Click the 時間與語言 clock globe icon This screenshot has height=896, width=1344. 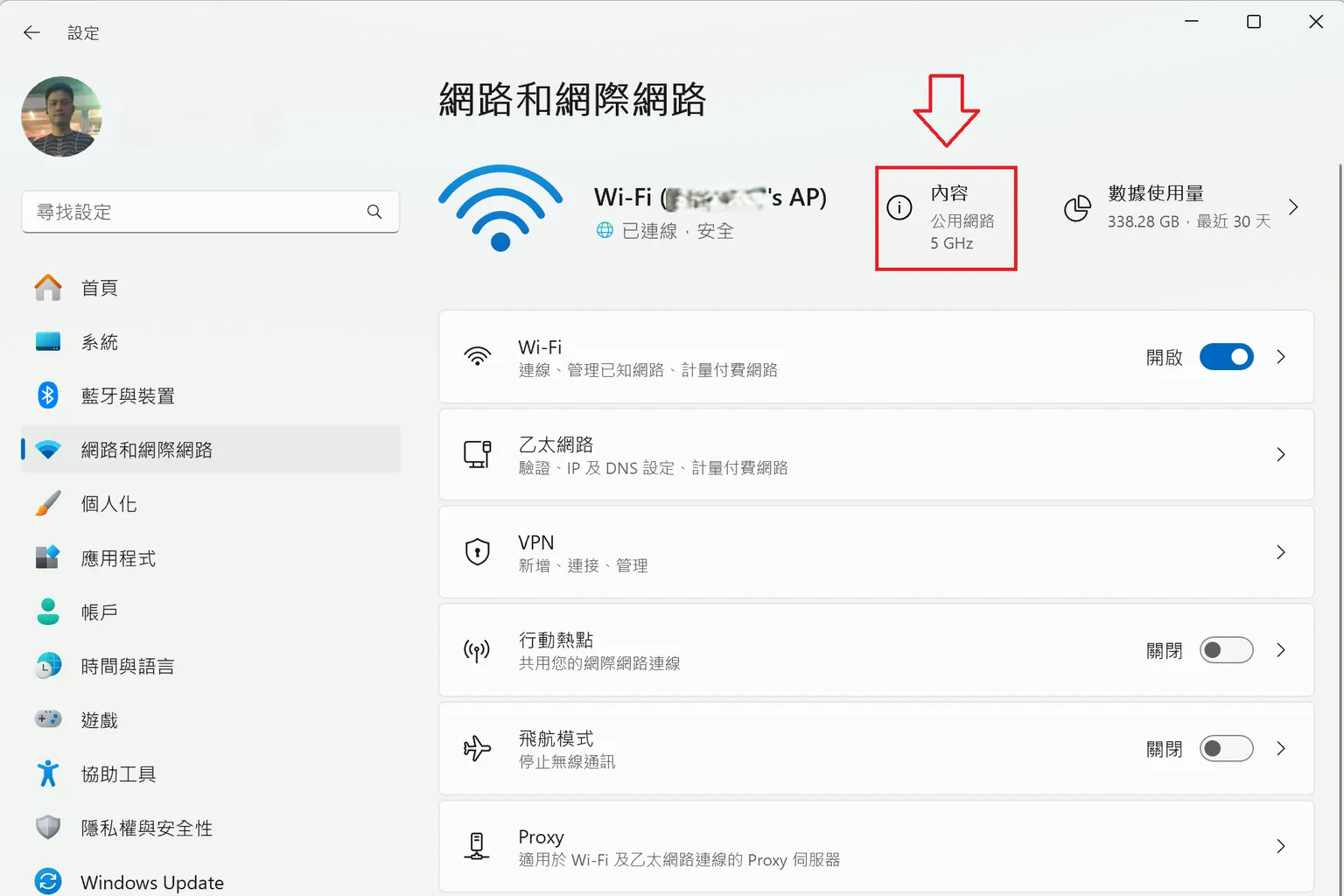coord(48,666)
